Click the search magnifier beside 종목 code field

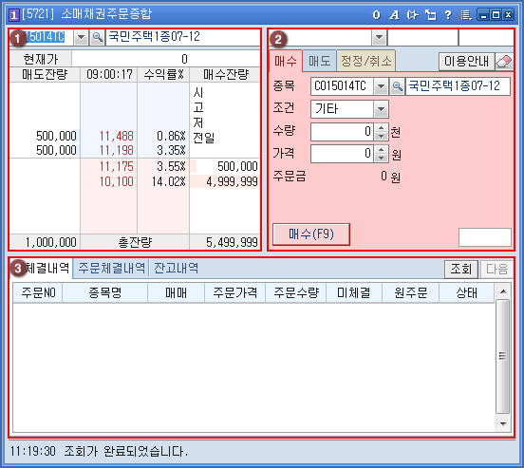click(x=397, y=86)
